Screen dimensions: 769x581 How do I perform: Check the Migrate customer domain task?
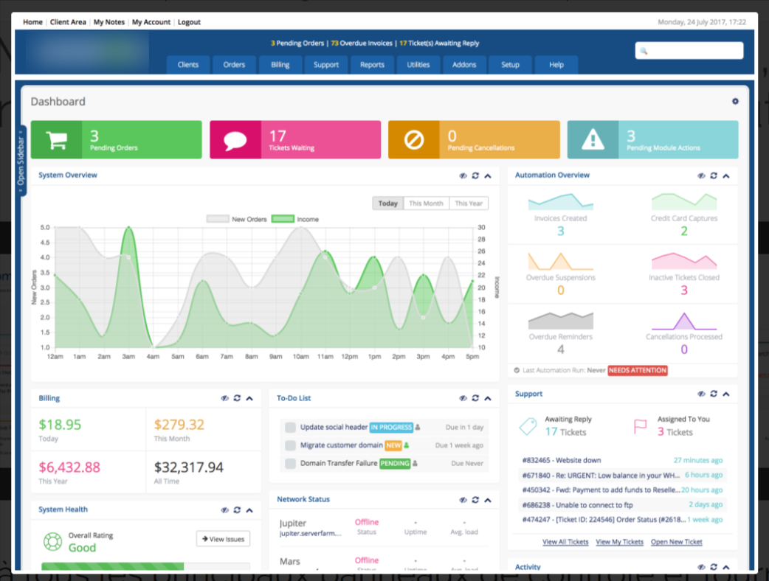pos(290,445)
